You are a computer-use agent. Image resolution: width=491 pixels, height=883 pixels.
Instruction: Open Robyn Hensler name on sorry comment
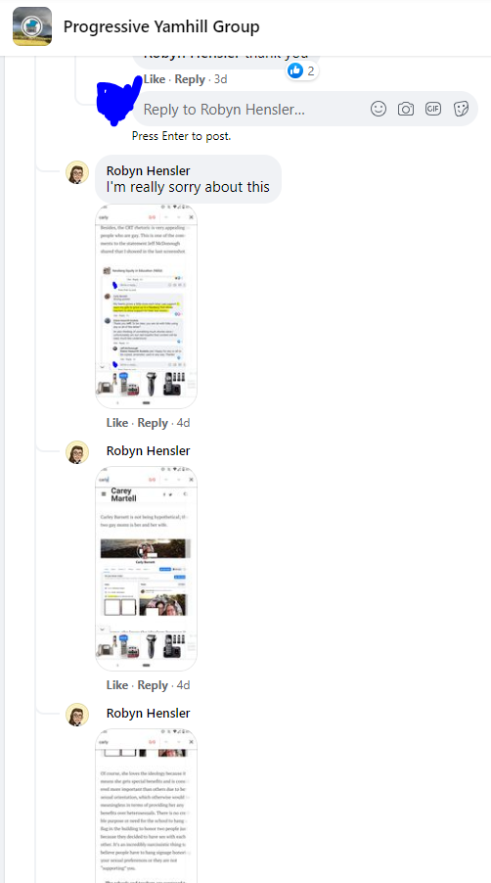[148, 170]
